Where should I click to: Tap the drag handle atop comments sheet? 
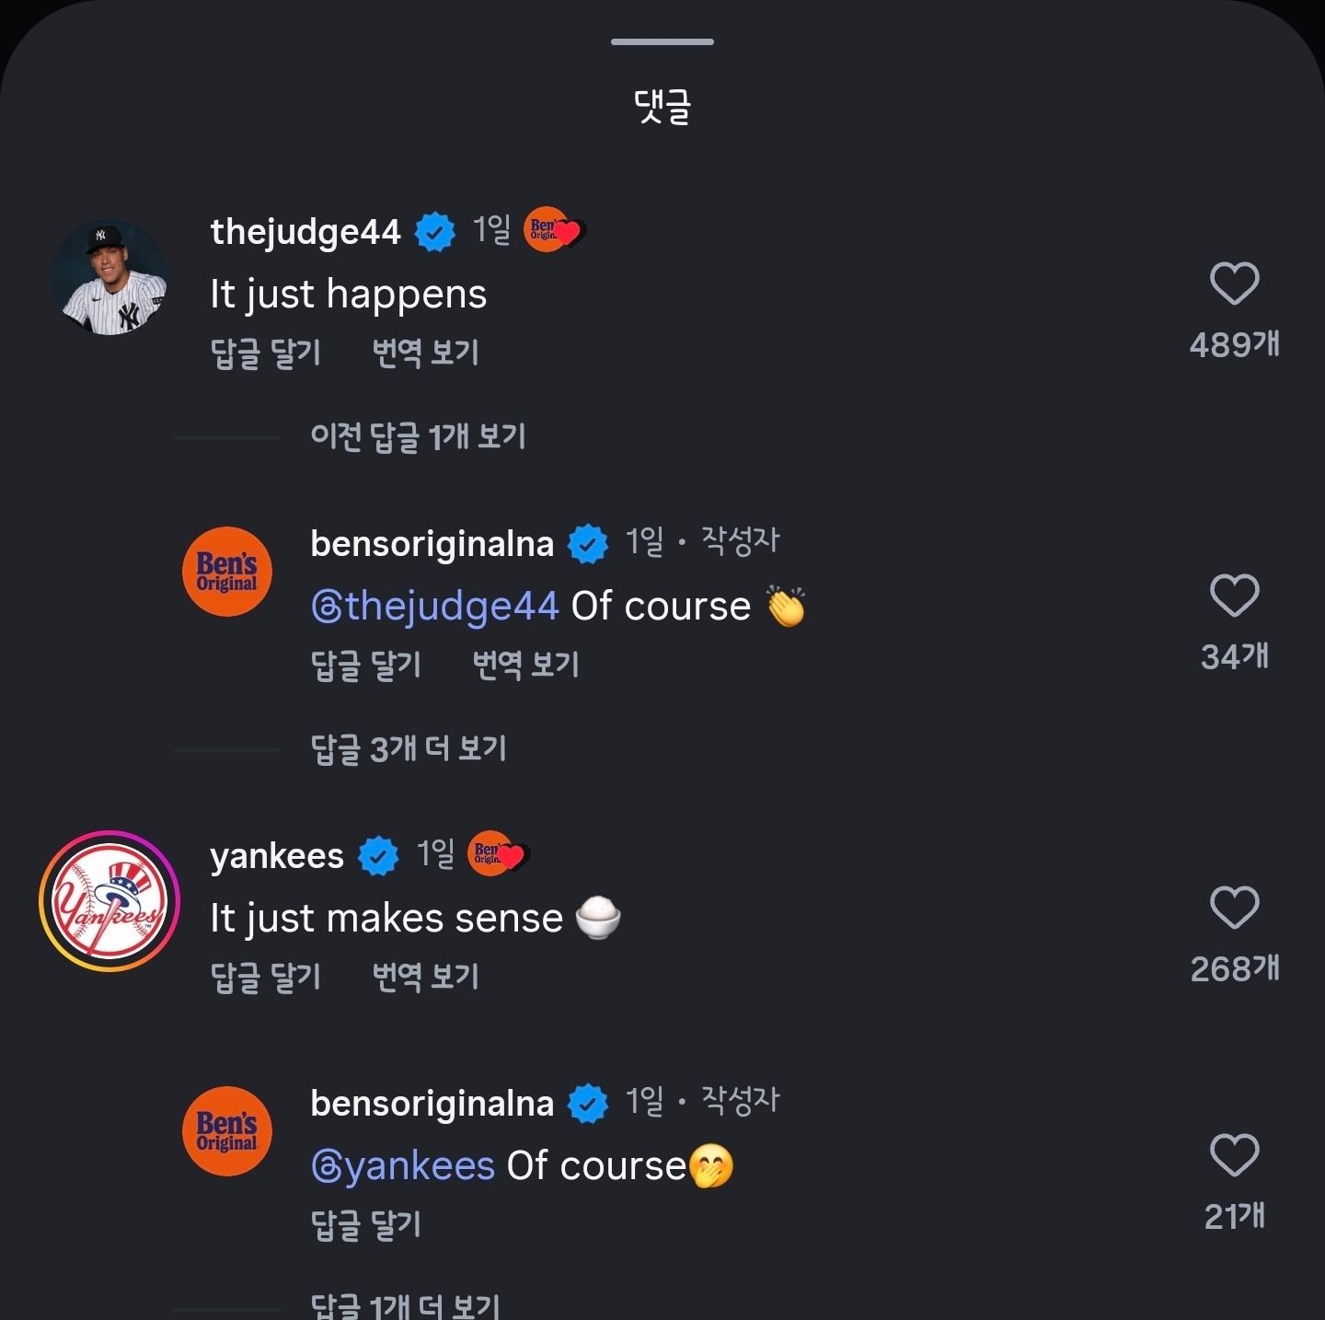[662, 41]
